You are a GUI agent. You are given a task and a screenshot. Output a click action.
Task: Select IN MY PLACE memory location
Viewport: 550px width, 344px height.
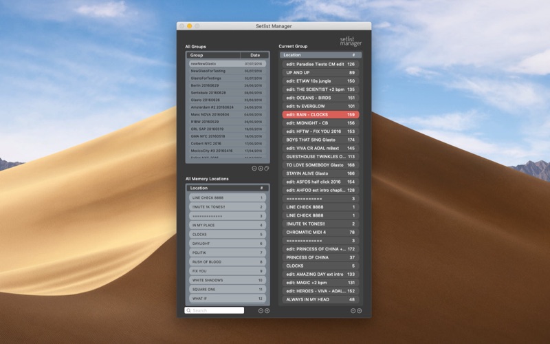pos(228,226)
